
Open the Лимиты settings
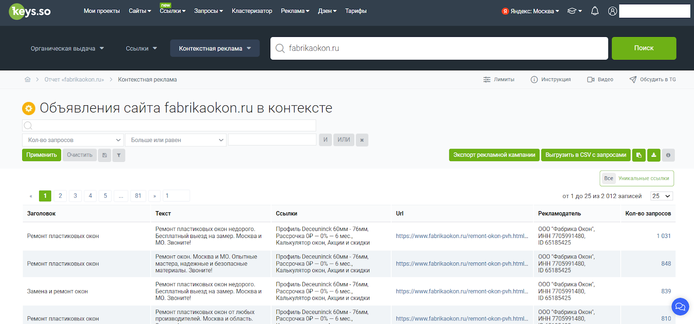coord(499,79)
